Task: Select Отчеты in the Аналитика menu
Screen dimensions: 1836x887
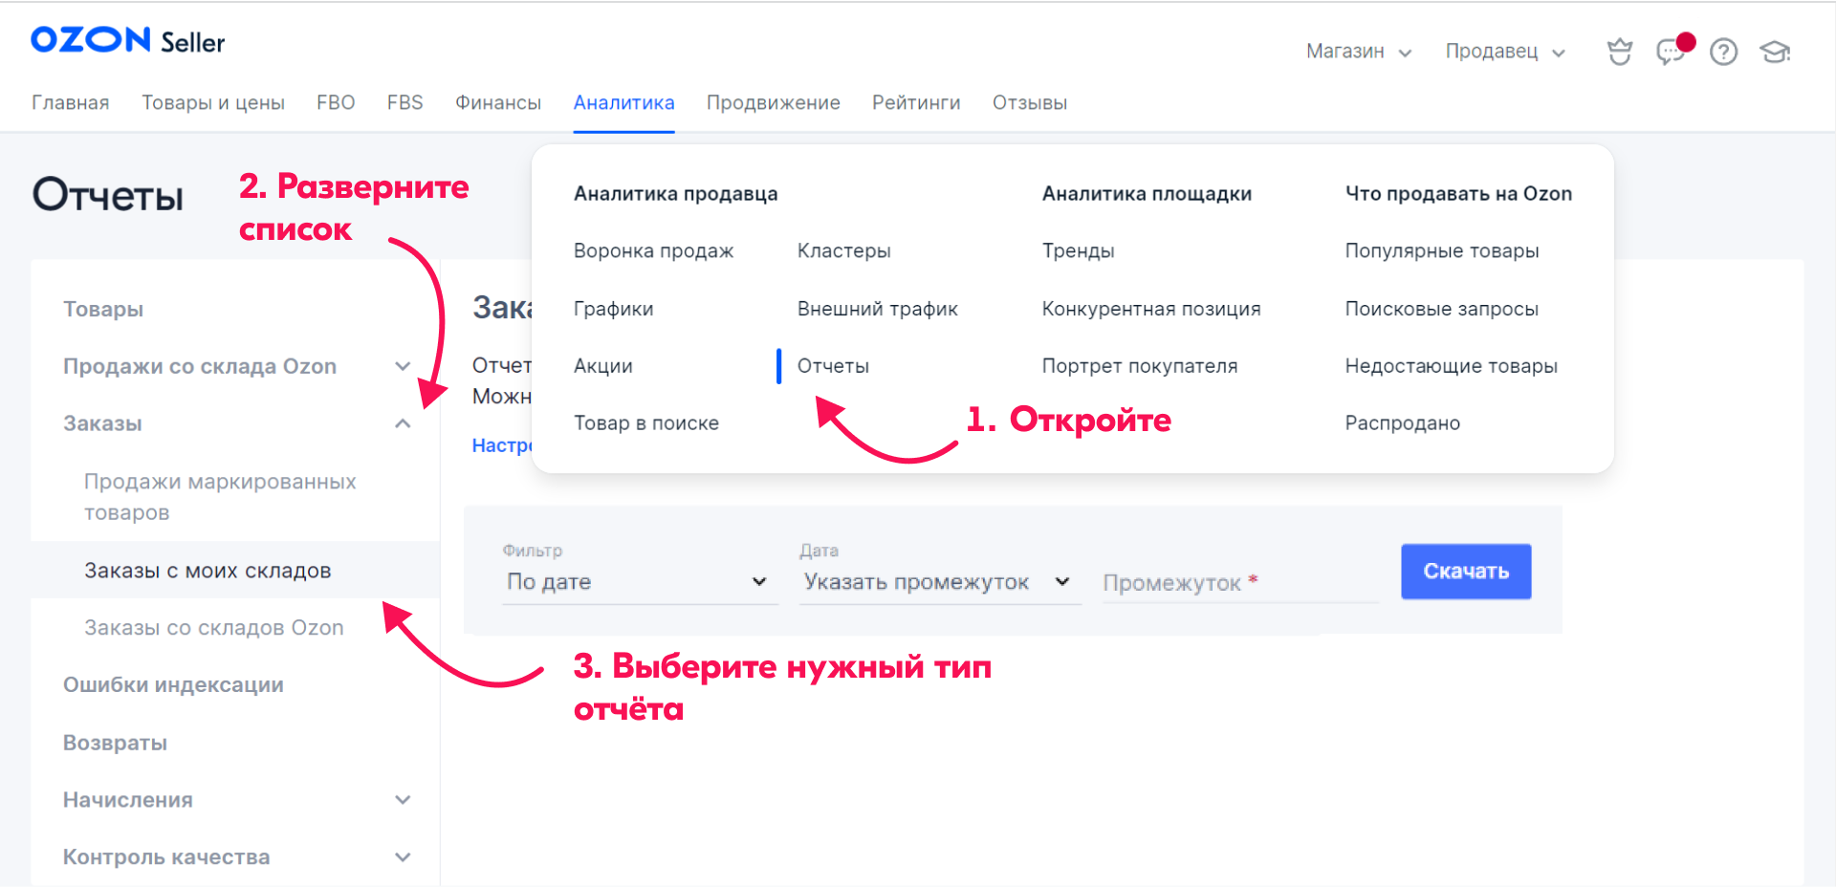Action: coord(833,366)
